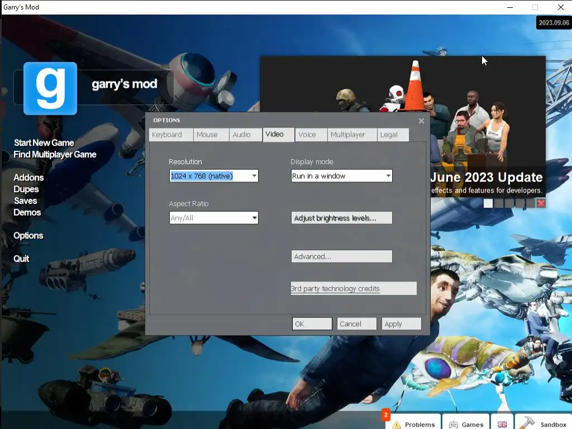The width and height of the screenshot is (572, 429).
Task: Click the Apply button
Action: click(401, 324)
